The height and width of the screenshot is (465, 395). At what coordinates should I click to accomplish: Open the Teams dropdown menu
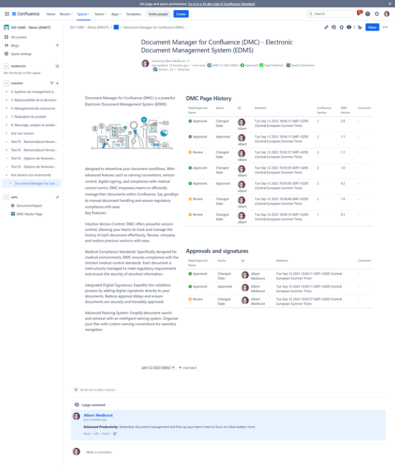[100, 14]
